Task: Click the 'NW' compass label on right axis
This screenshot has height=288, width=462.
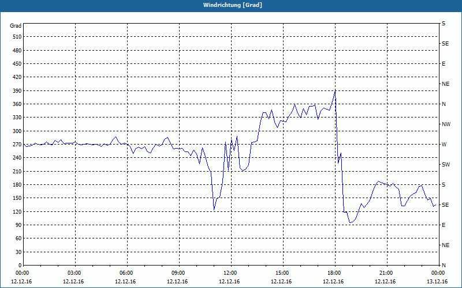Action: (x=446, y=124)
